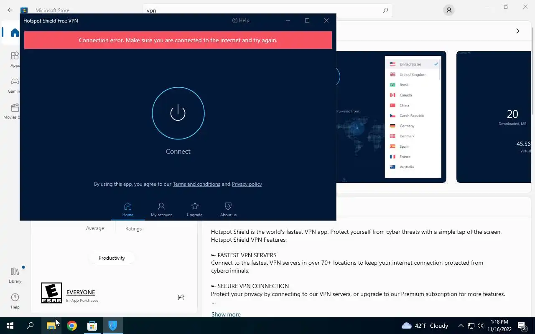This screenshot has width=535, height=334.
Task: Open the Terms and conditions link
Action: (196, 184)
